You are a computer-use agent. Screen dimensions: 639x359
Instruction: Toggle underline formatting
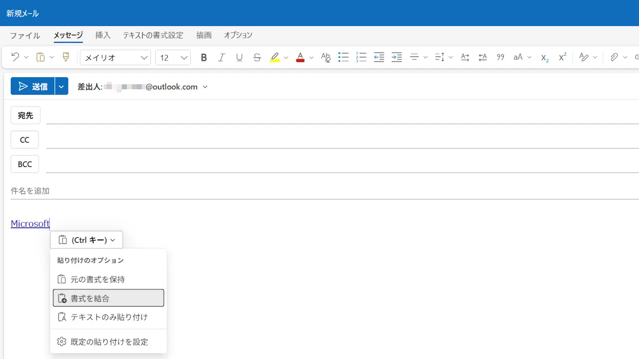[239, 57]
